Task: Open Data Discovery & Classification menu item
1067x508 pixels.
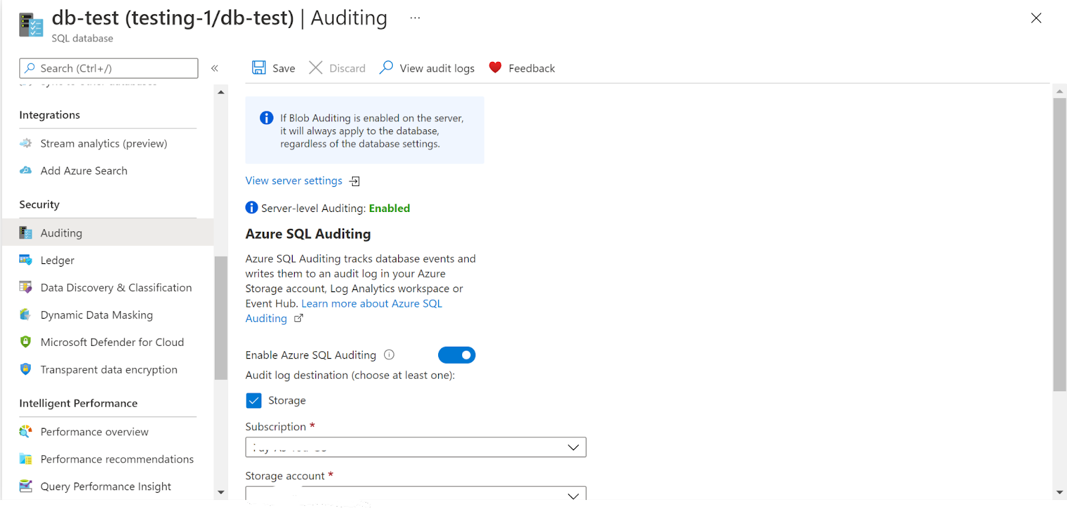Action: point(115,287)
